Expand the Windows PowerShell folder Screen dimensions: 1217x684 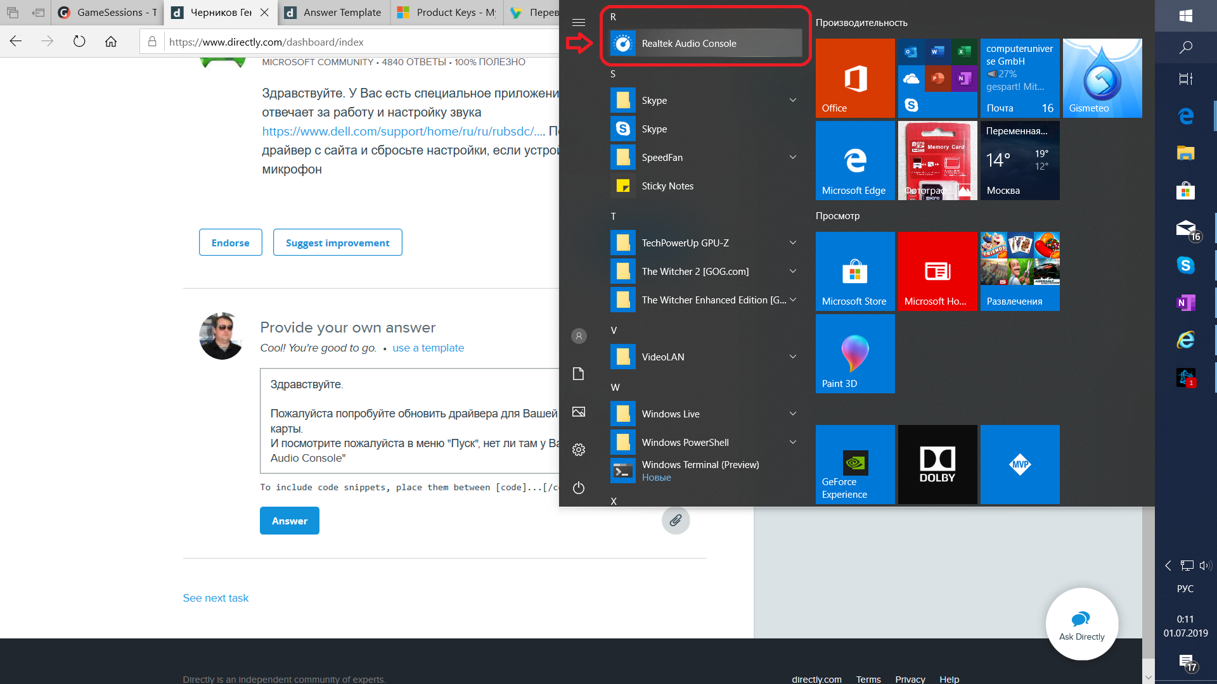(793, 443)
